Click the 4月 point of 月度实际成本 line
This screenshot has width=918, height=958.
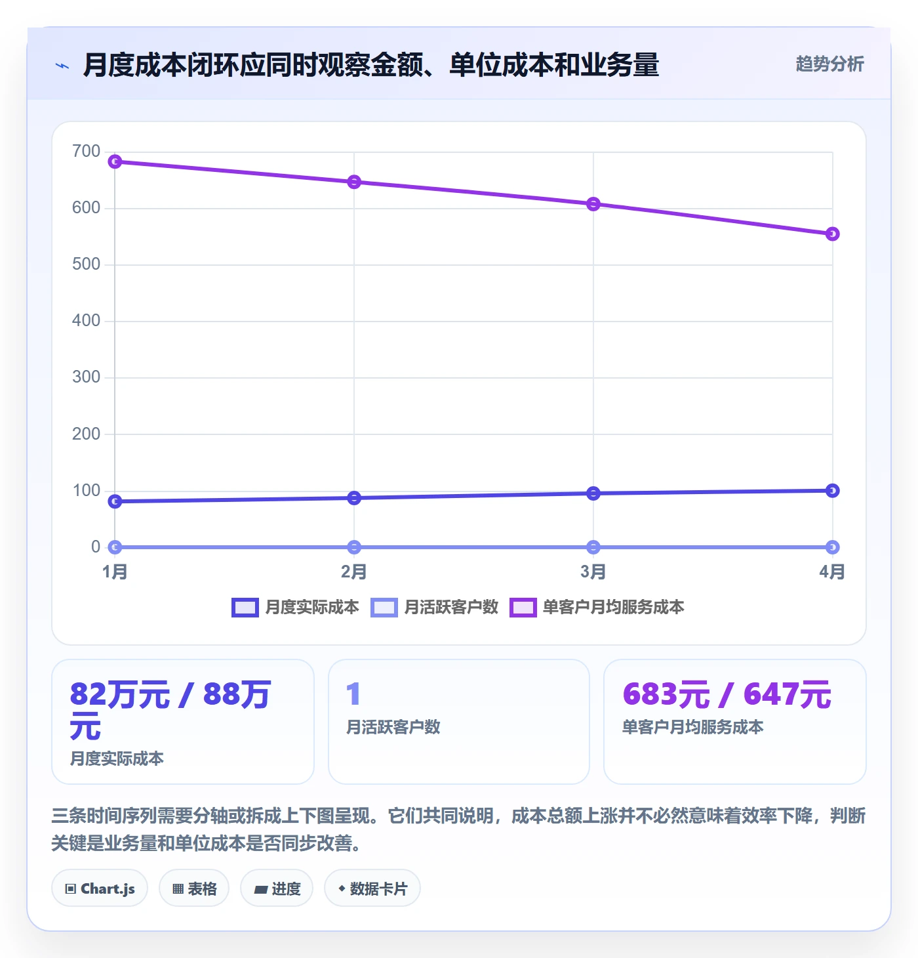(833, 491)
